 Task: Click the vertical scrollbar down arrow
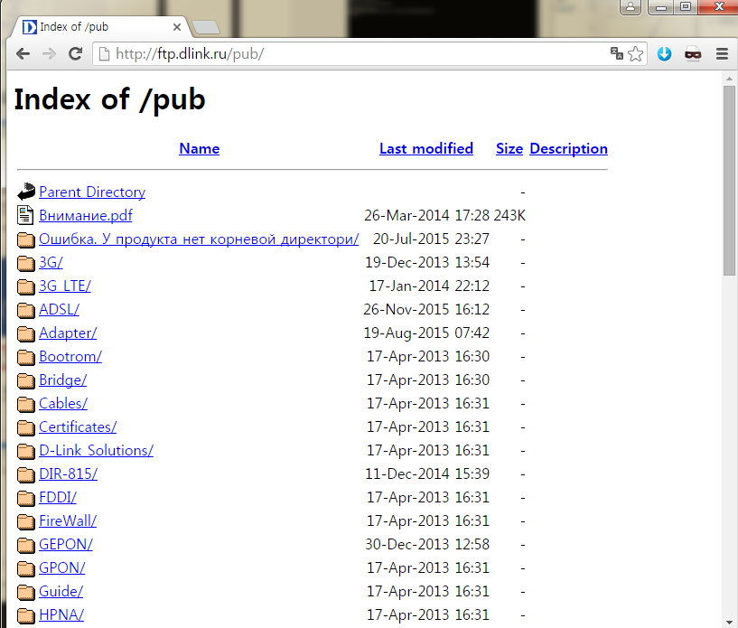click(x=730, y=622)
